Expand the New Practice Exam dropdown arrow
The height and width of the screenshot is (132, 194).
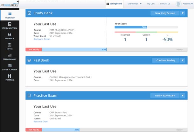click(x=183, y=96)
